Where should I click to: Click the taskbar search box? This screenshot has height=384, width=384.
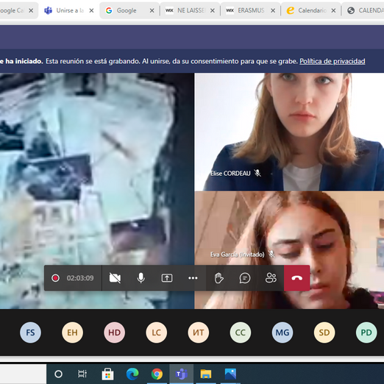coord(23,374)
